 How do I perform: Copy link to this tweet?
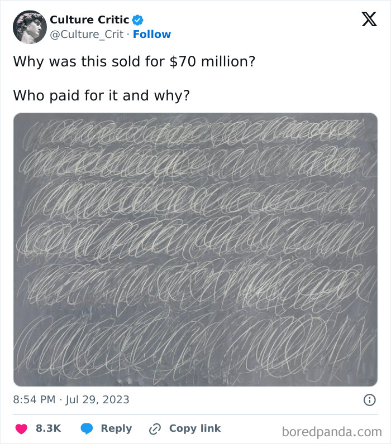tap(195, 428)
